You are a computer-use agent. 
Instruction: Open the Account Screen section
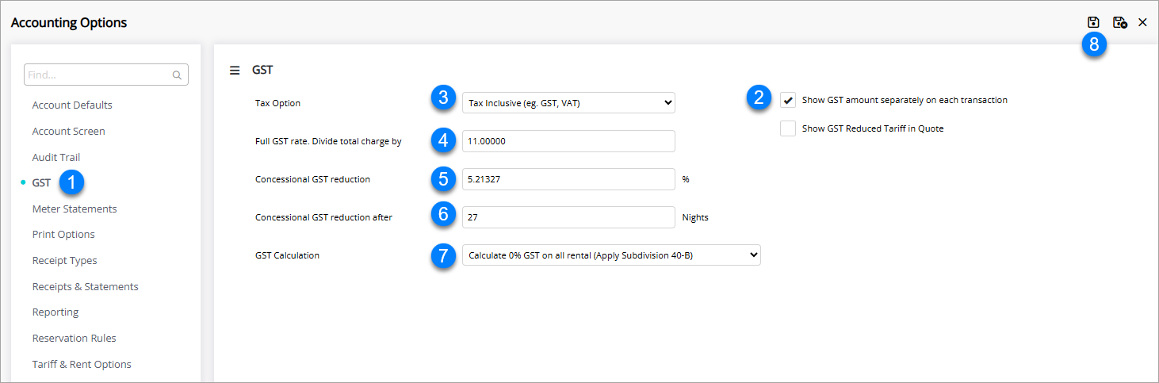coord(68,132)
